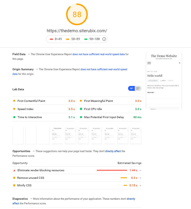Open Field Data insufficient speed data link

[x=99, y=54]
